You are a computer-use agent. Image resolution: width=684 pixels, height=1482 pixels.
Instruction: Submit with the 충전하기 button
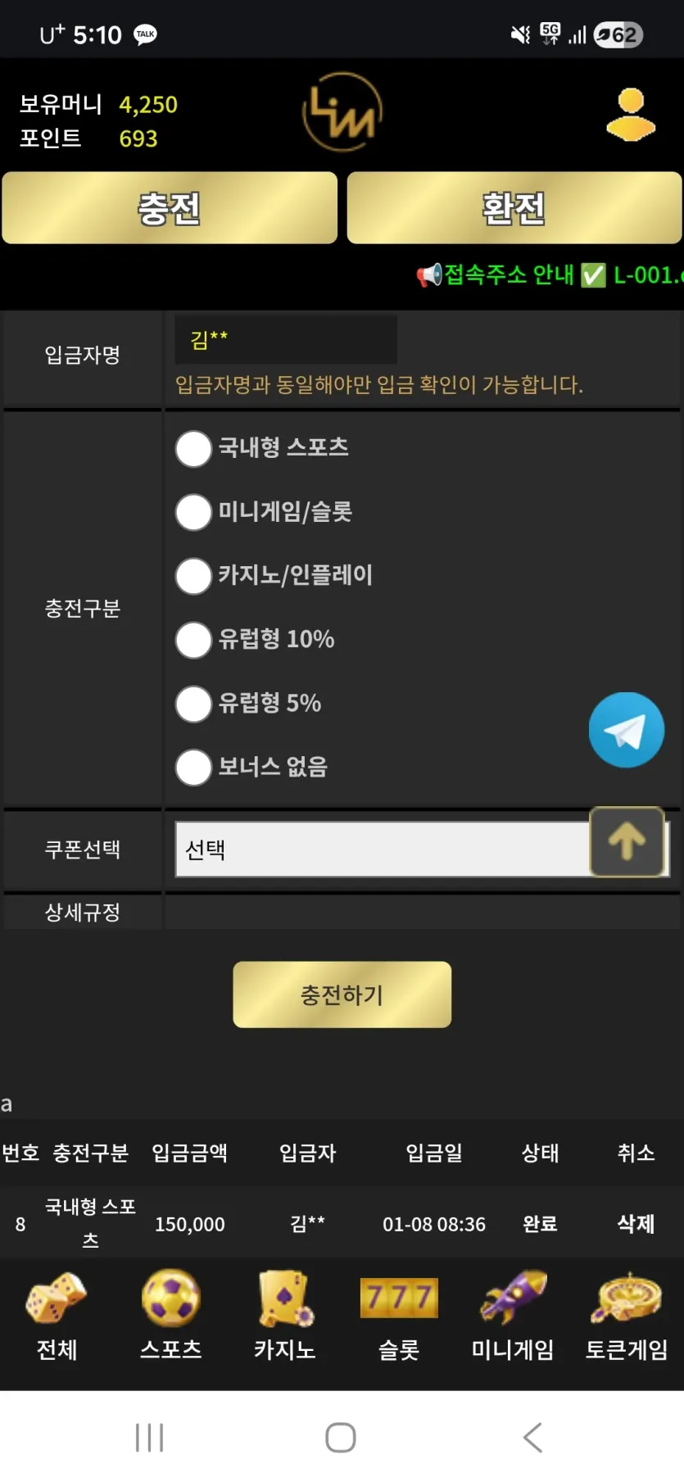click(x=342, y=995)
